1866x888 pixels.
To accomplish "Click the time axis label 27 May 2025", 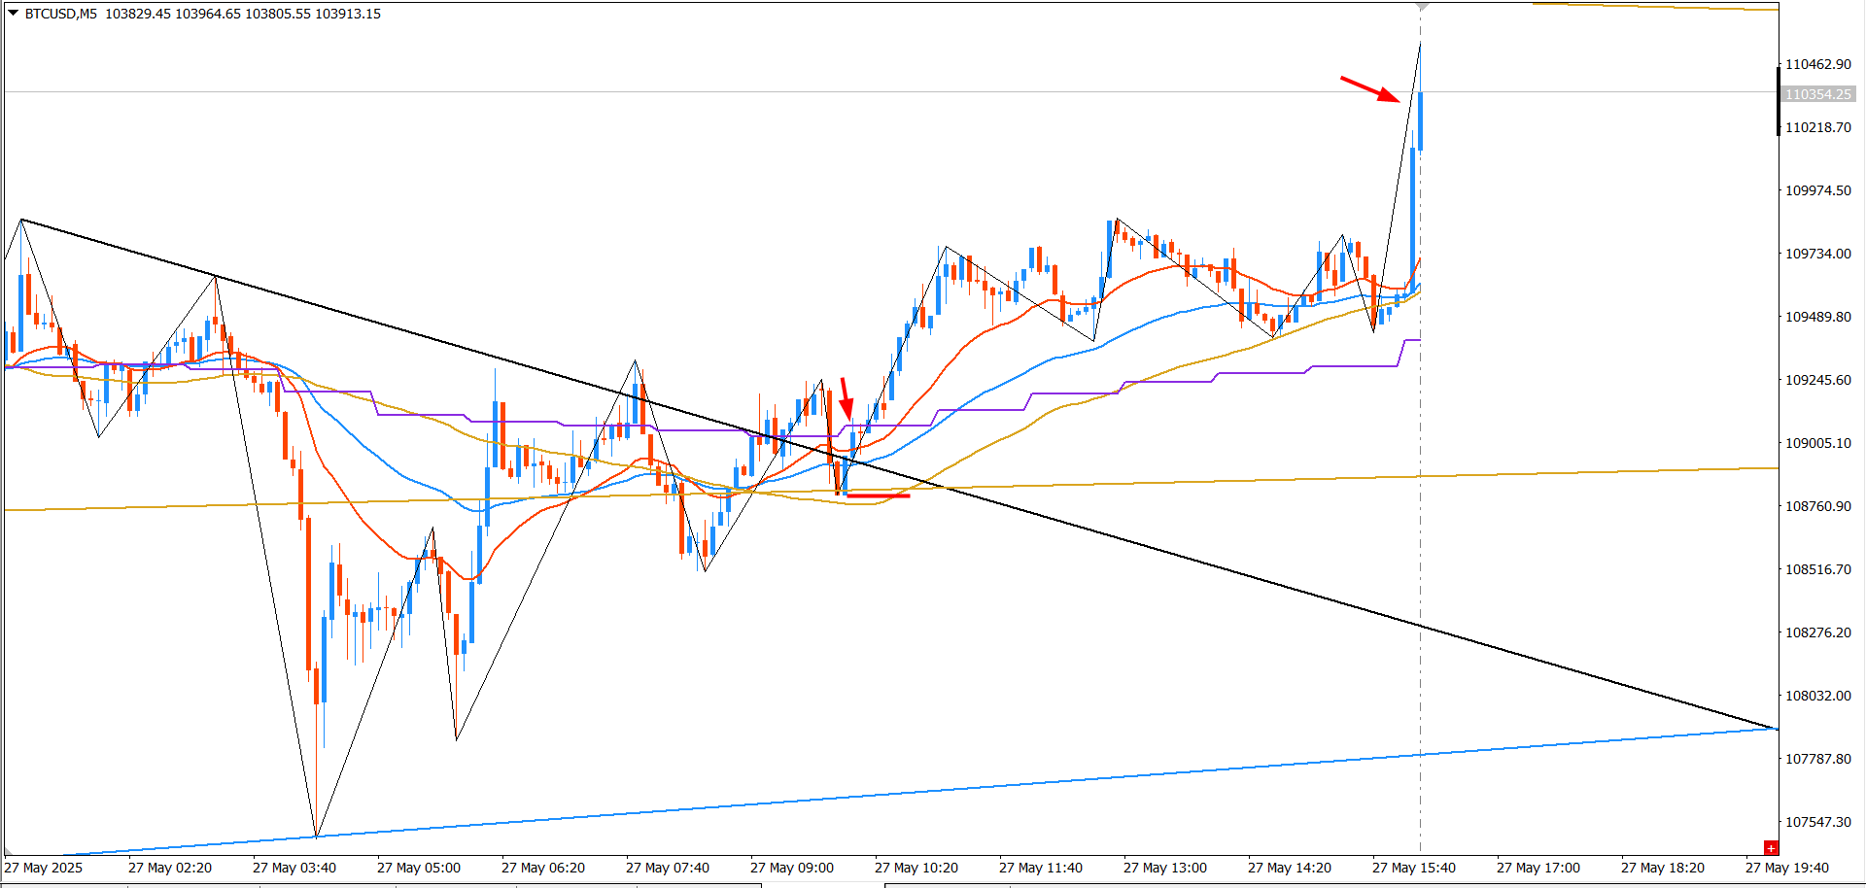I will pos(44,868).
